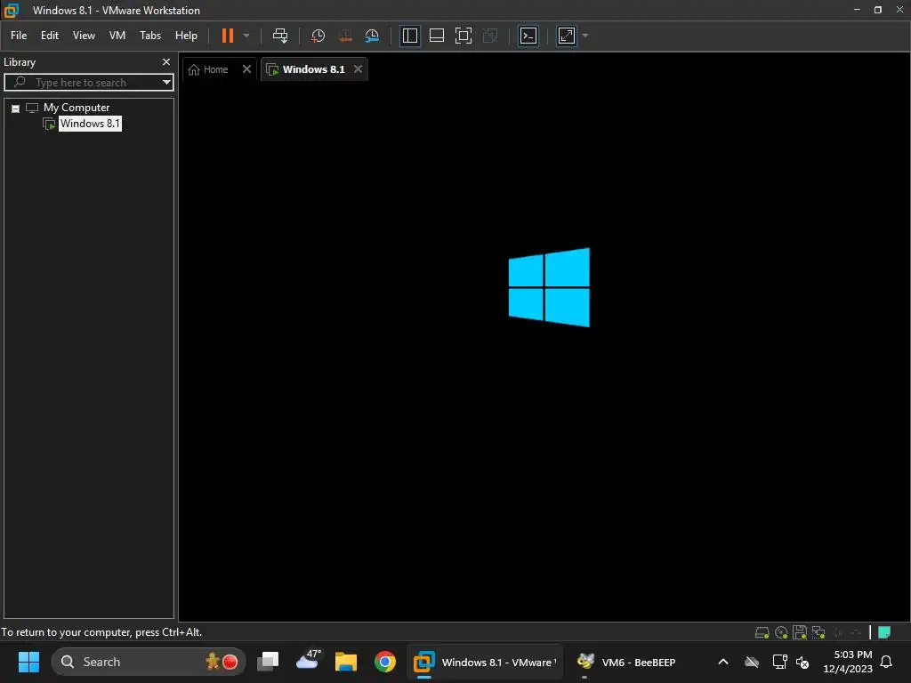Select the VMware Workstation taskbar button
The height and width of the screenshot is (683, 911).
(485, 662)
